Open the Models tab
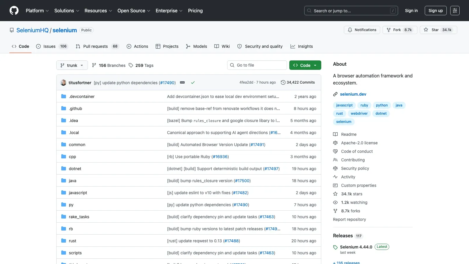Image resolution: width=469 pixels, height=264 pixels. (x=196, y=46)
